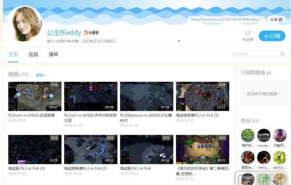Open the Hearthstone video thumbnail 10:55
The width and height of the screenshot is (291, 185).
pyautogui.click(x=203, y=149)
